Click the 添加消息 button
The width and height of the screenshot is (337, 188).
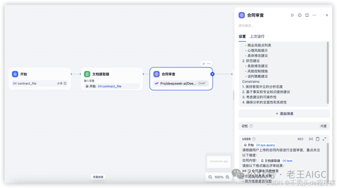click(x=284, y=113)
